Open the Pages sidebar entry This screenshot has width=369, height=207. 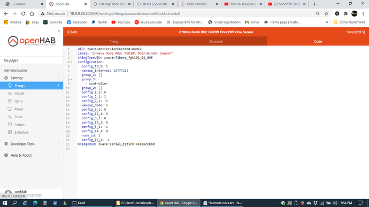tap(19, 109)
